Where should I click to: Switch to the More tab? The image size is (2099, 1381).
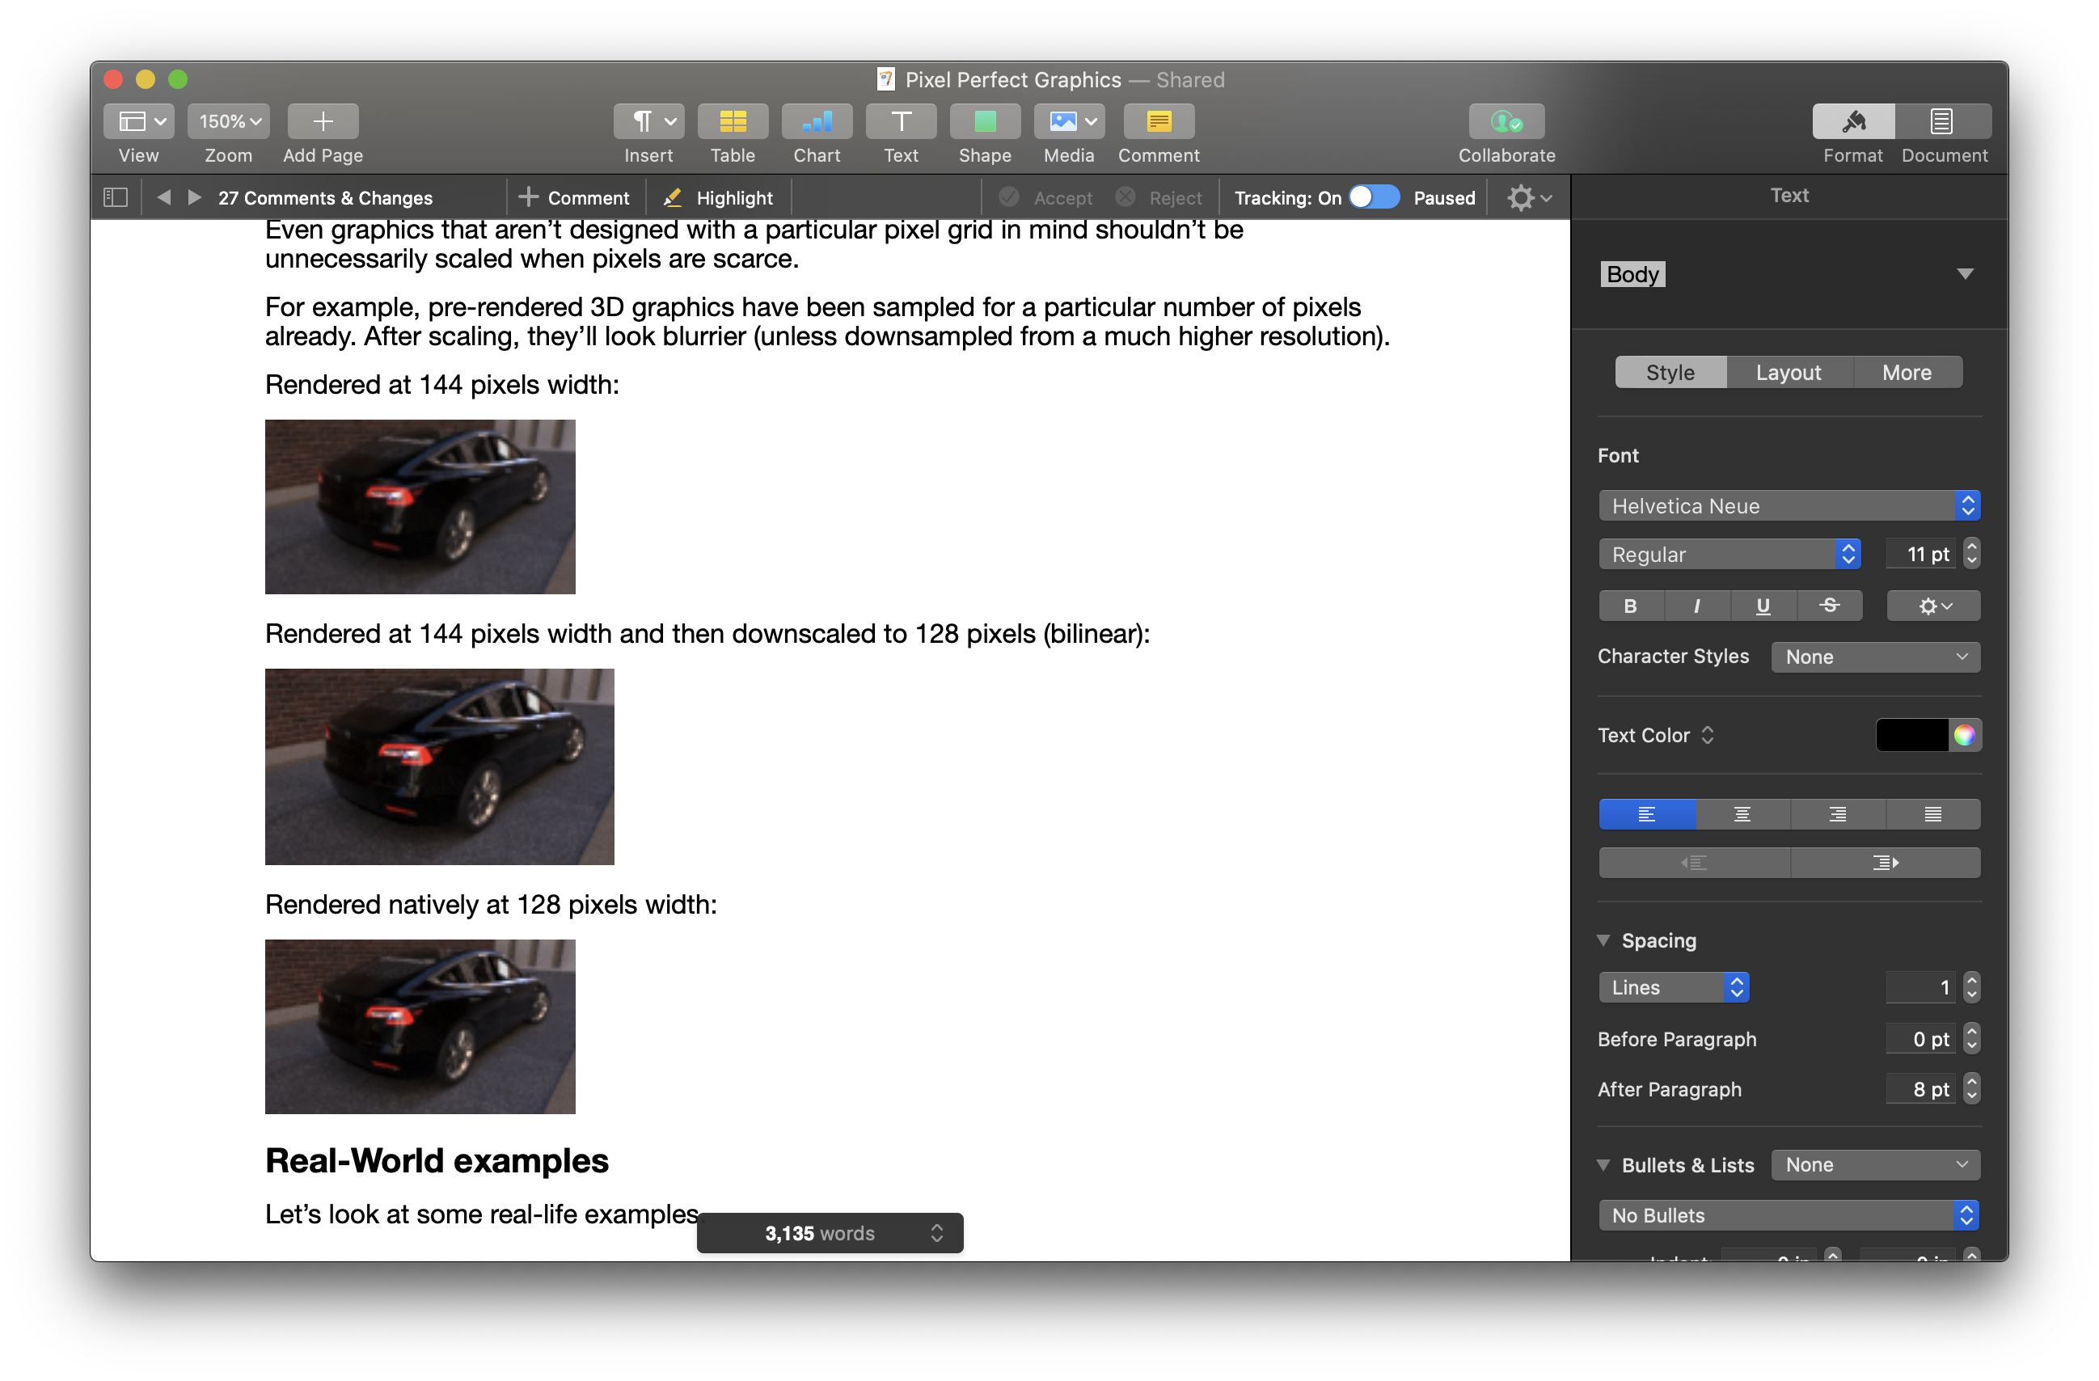[x=1908, y=371]
